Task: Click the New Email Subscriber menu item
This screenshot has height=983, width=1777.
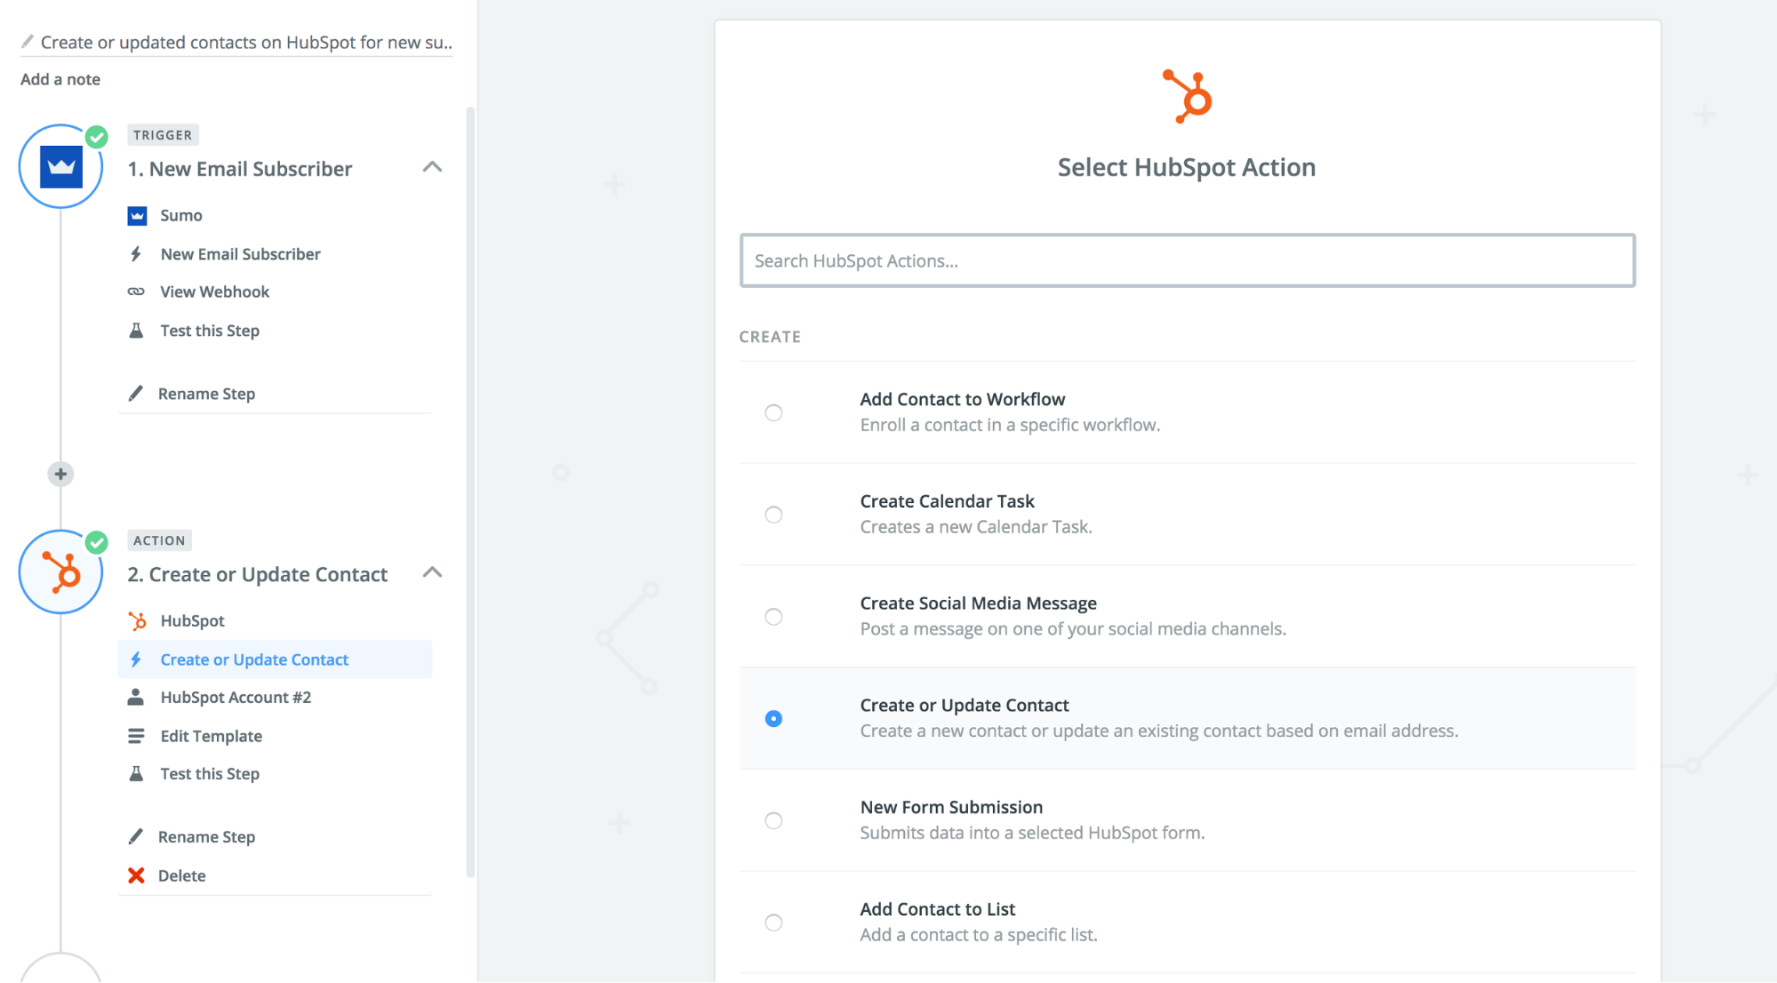Action: [x=240, y=253]
